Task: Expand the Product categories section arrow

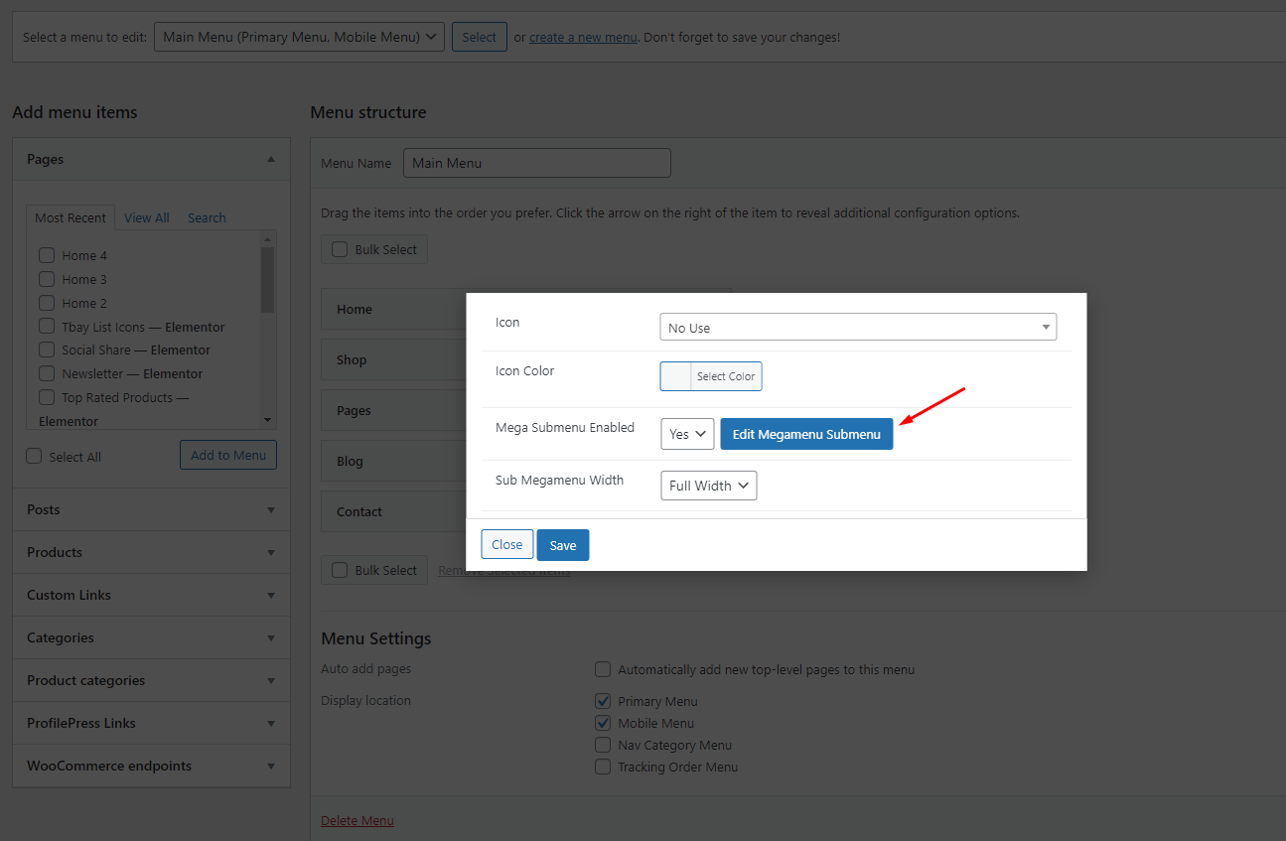Action: click(271, 680)
